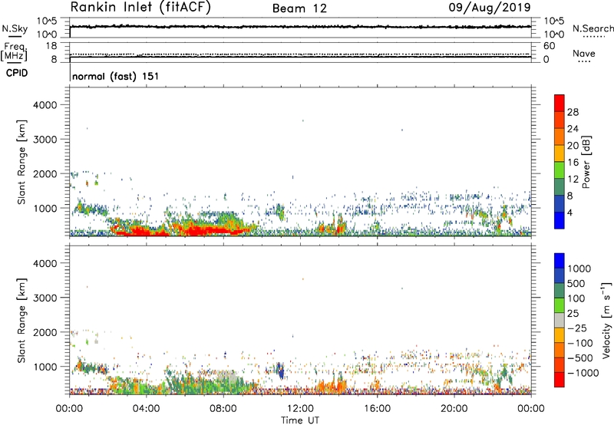This screenshot has width=614, height=425.
Task: Click the date '09/Aug/2019'
Action: pos(490,7)
